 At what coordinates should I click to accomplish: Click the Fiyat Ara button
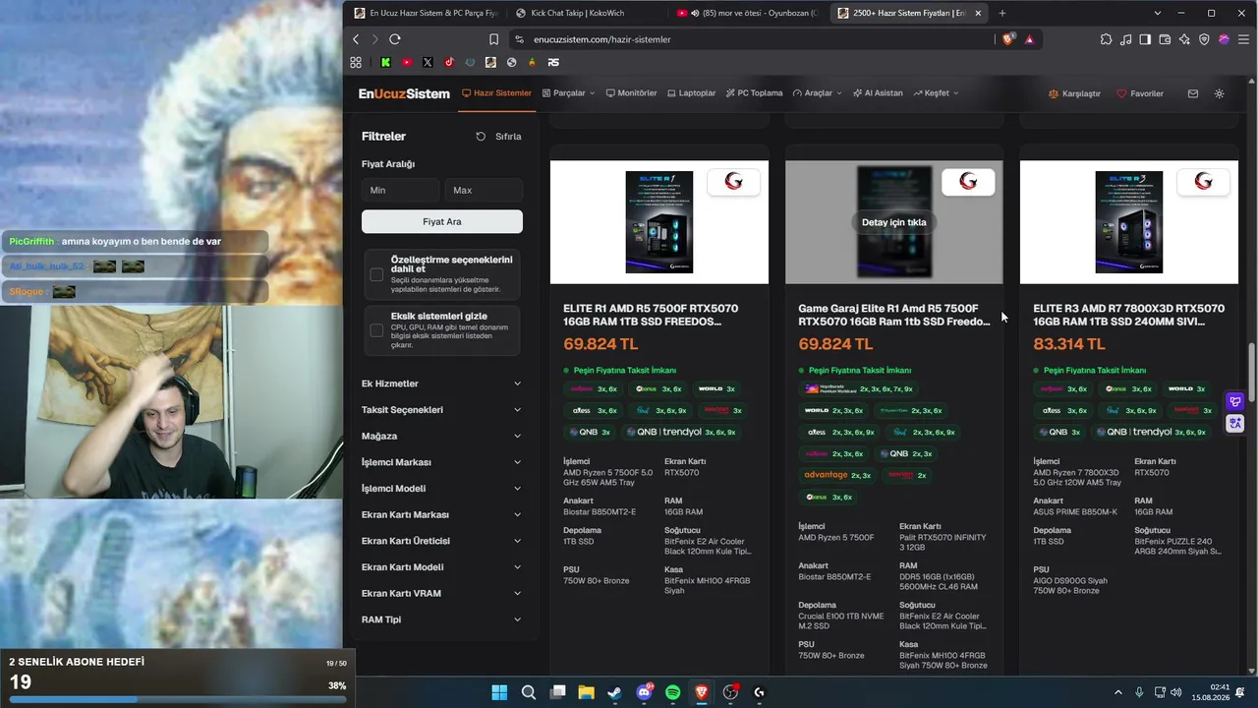442,222
